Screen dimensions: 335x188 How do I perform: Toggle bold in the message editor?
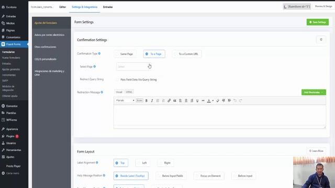(x=147, y=101)
